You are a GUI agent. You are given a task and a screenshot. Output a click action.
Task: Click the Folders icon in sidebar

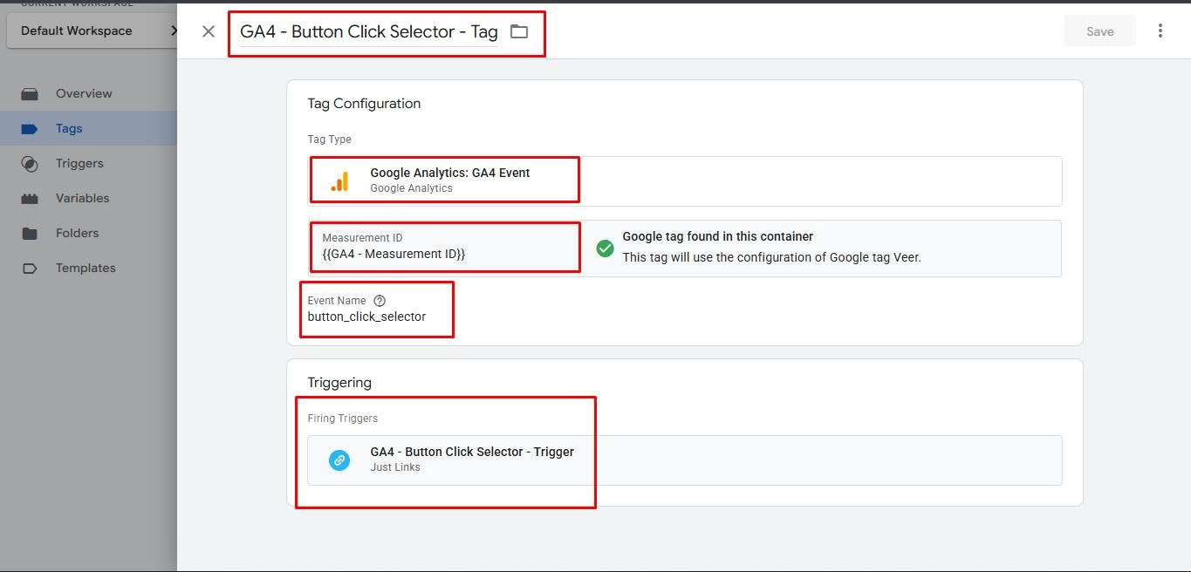30,233
